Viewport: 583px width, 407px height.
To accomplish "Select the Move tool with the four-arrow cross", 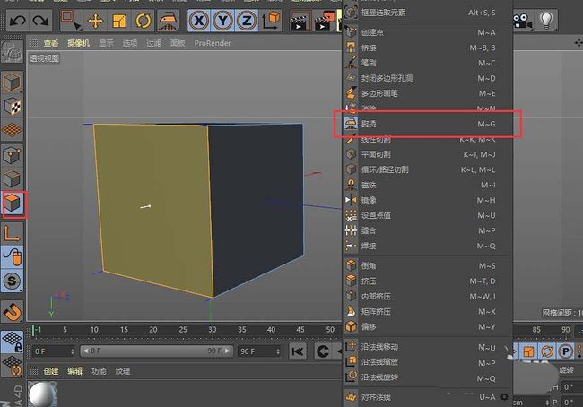I will click(95, 21).
